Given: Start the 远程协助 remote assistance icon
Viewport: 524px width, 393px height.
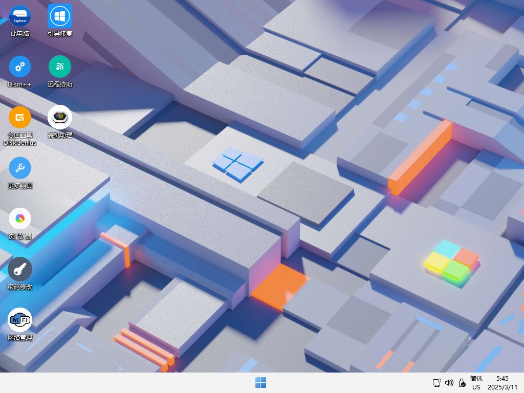Looking at the screenshot, I should [60, 67].
